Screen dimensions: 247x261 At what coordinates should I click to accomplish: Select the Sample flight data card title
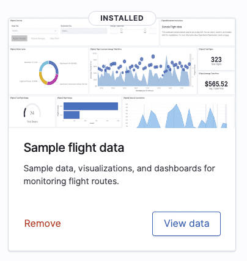tap(74, 148)
